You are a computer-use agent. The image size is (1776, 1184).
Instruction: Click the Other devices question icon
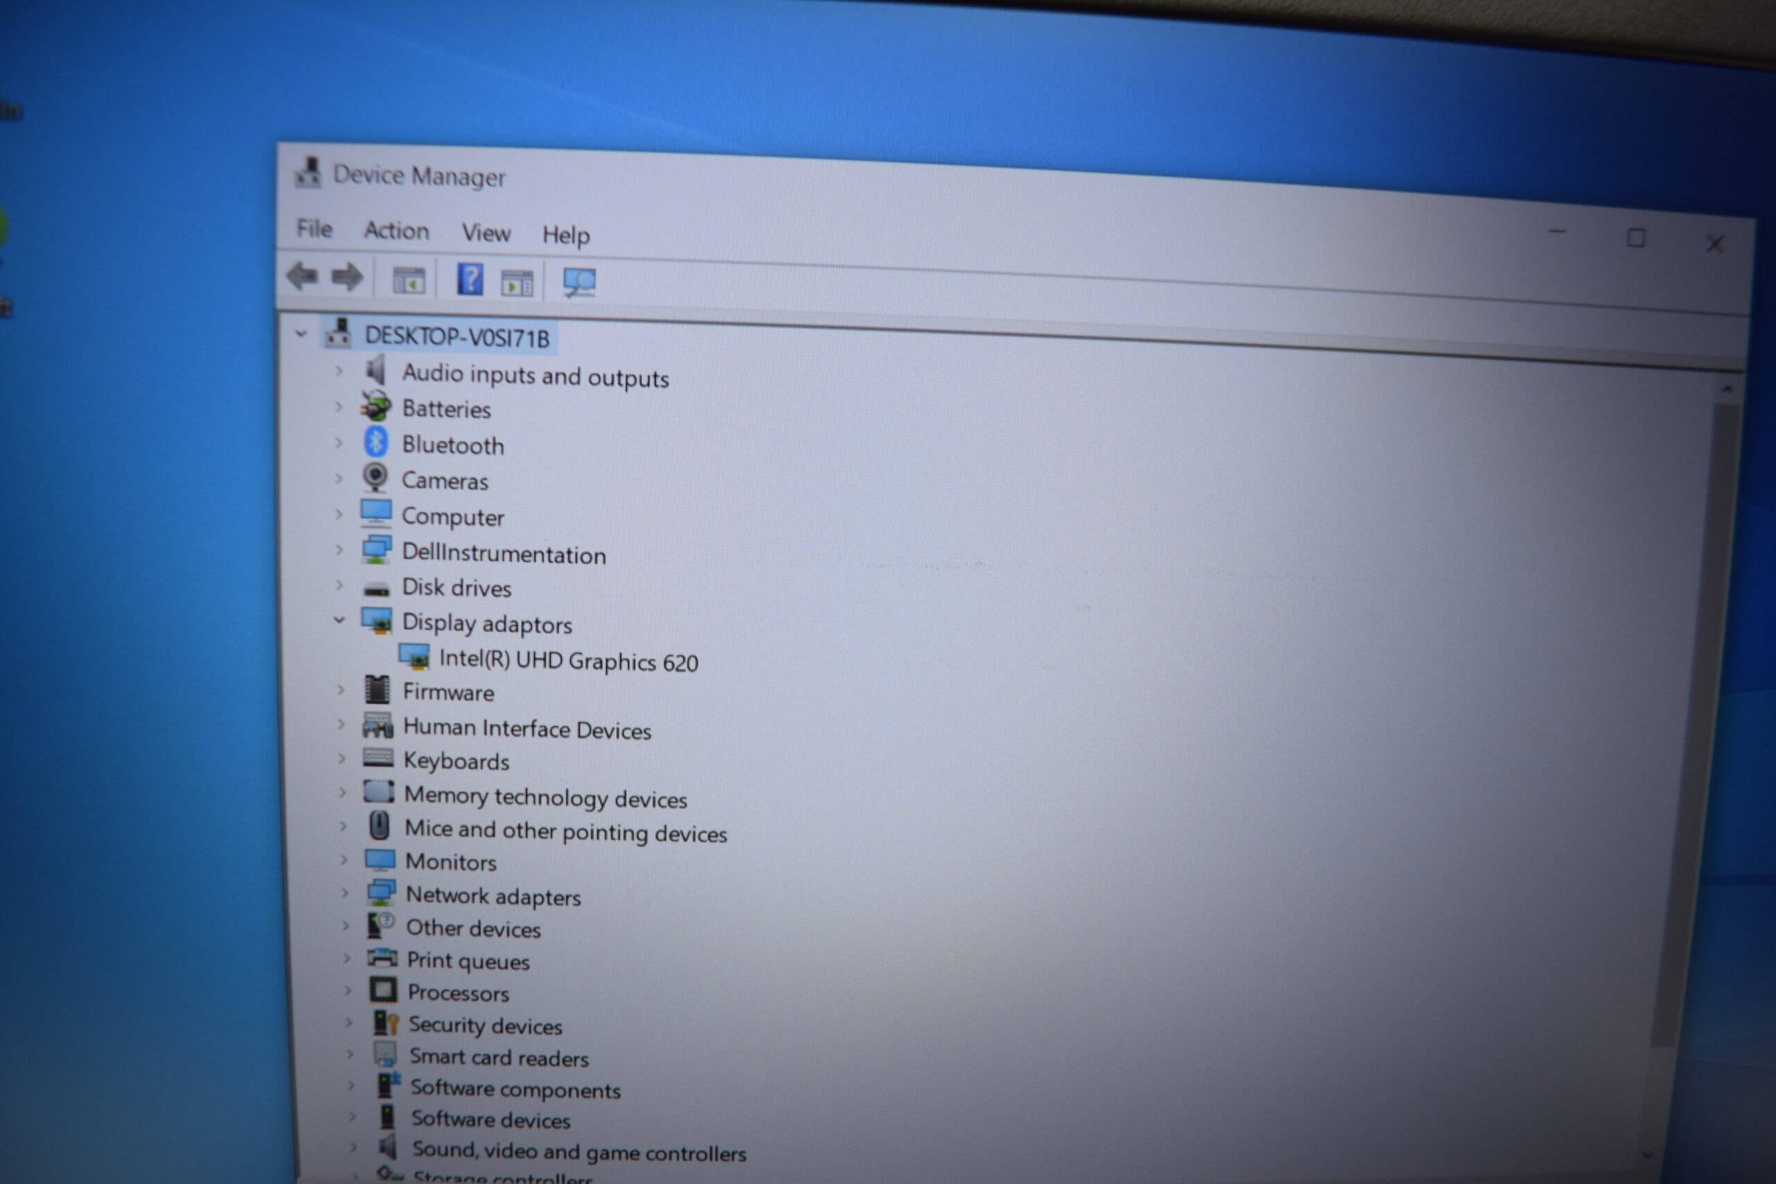tap(382, 925)
